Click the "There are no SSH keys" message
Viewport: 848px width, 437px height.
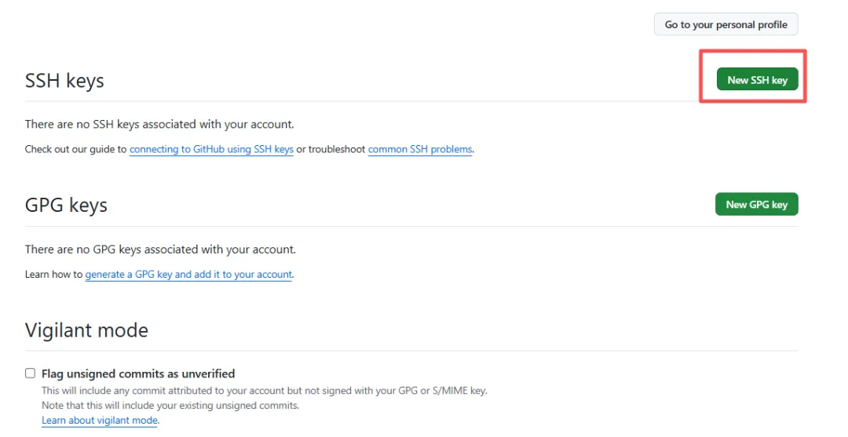pyautogui.click(x=159, y=124)
